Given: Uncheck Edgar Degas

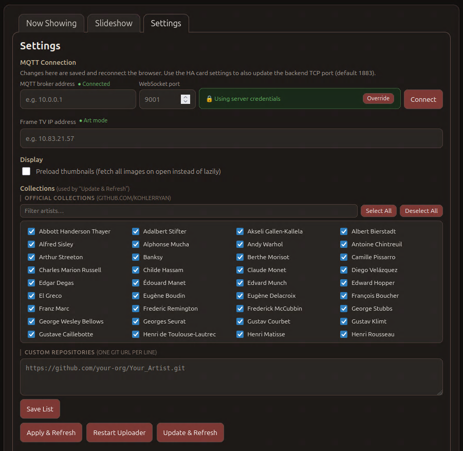Looking at the screenshot, I should [31, 283].
